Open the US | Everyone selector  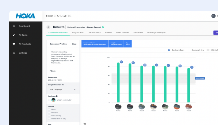click(116, 44)
